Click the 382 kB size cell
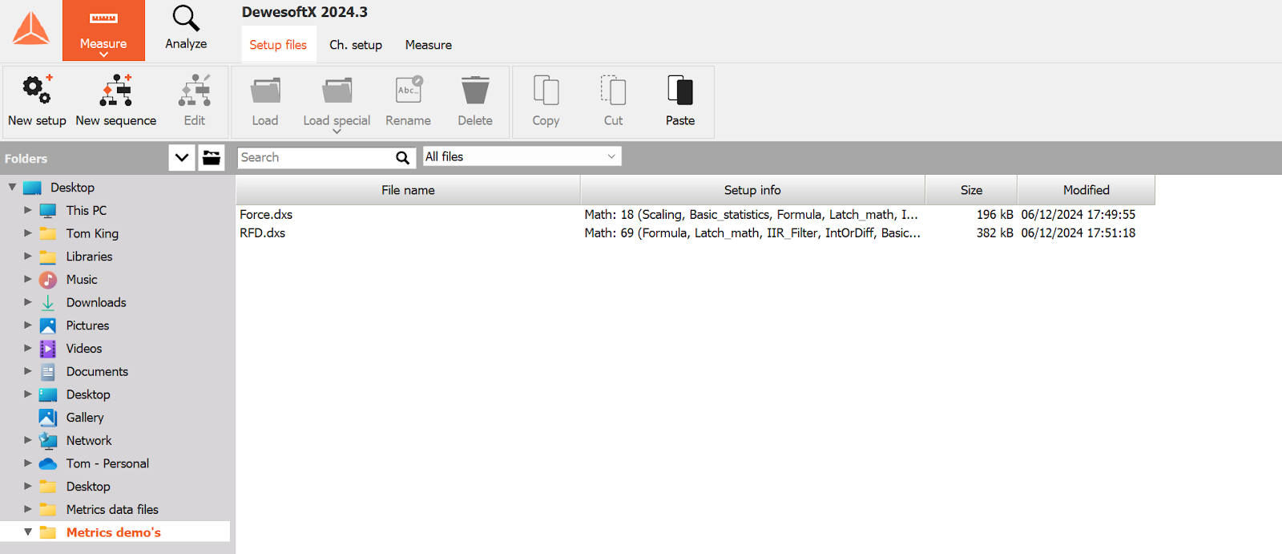This screenshot has height=554, width=1282. pyautogui.click(x=994, y=233)
